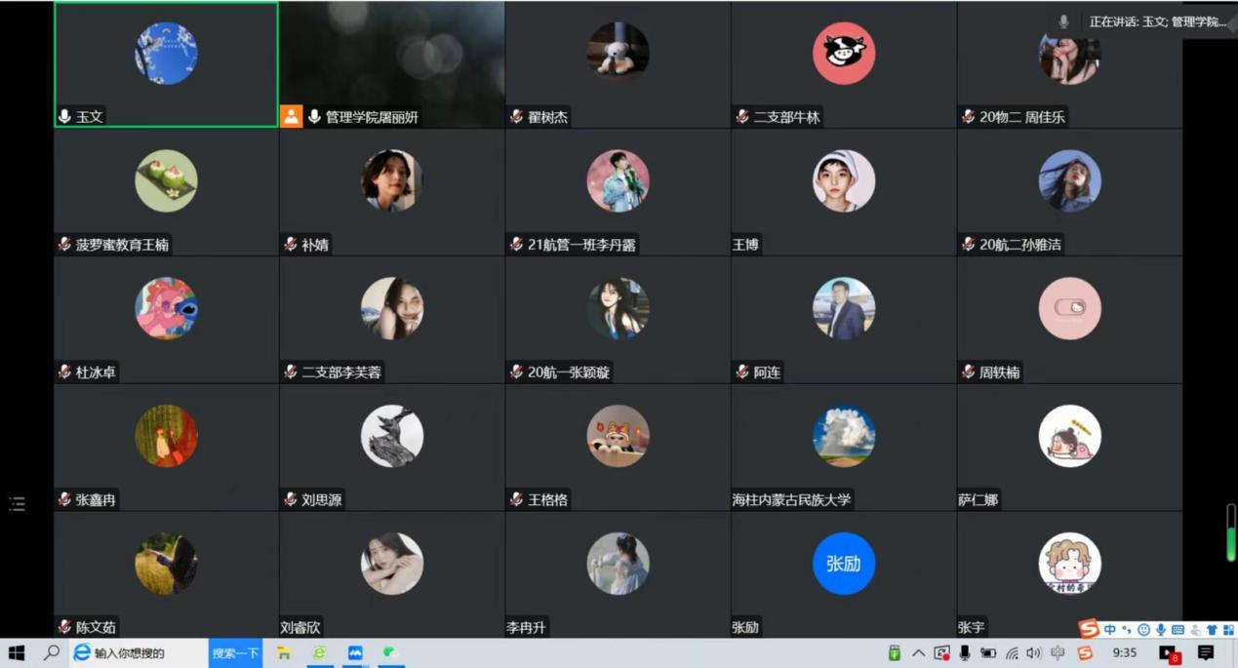Select 张励's blue avatar tile
This screenshot has height=668, width=1238.
click(x=843, y=564)
